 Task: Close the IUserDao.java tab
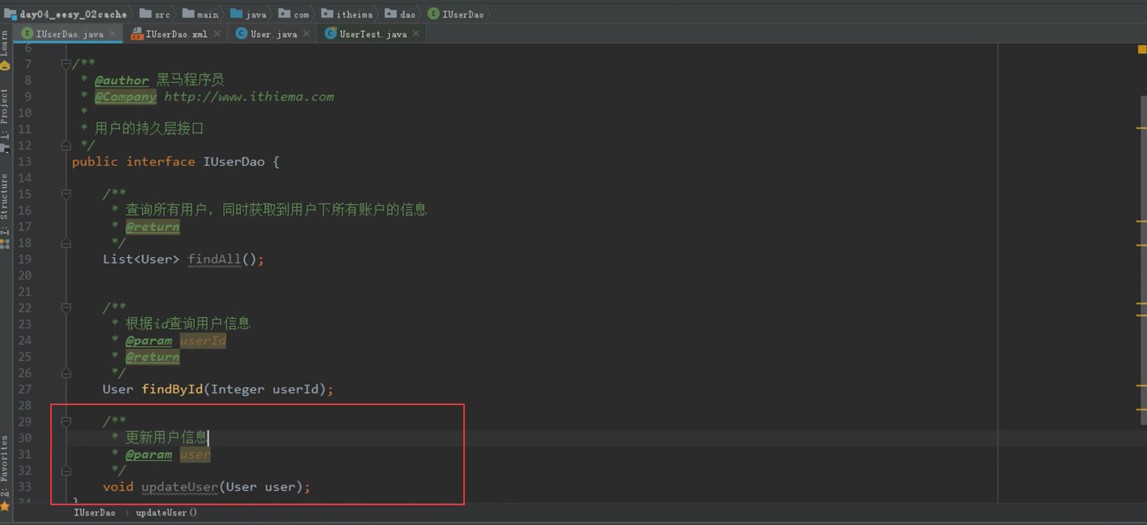[113, 34]
